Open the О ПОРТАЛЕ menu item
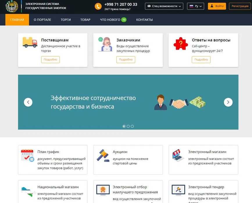 tap(42, 20)
